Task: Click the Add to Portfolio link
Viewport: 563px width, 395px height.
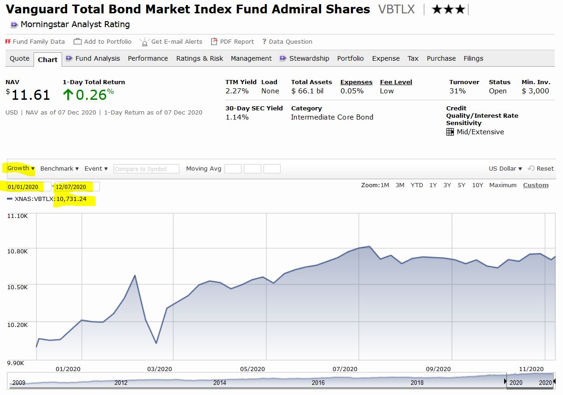Action: (108, 41)
